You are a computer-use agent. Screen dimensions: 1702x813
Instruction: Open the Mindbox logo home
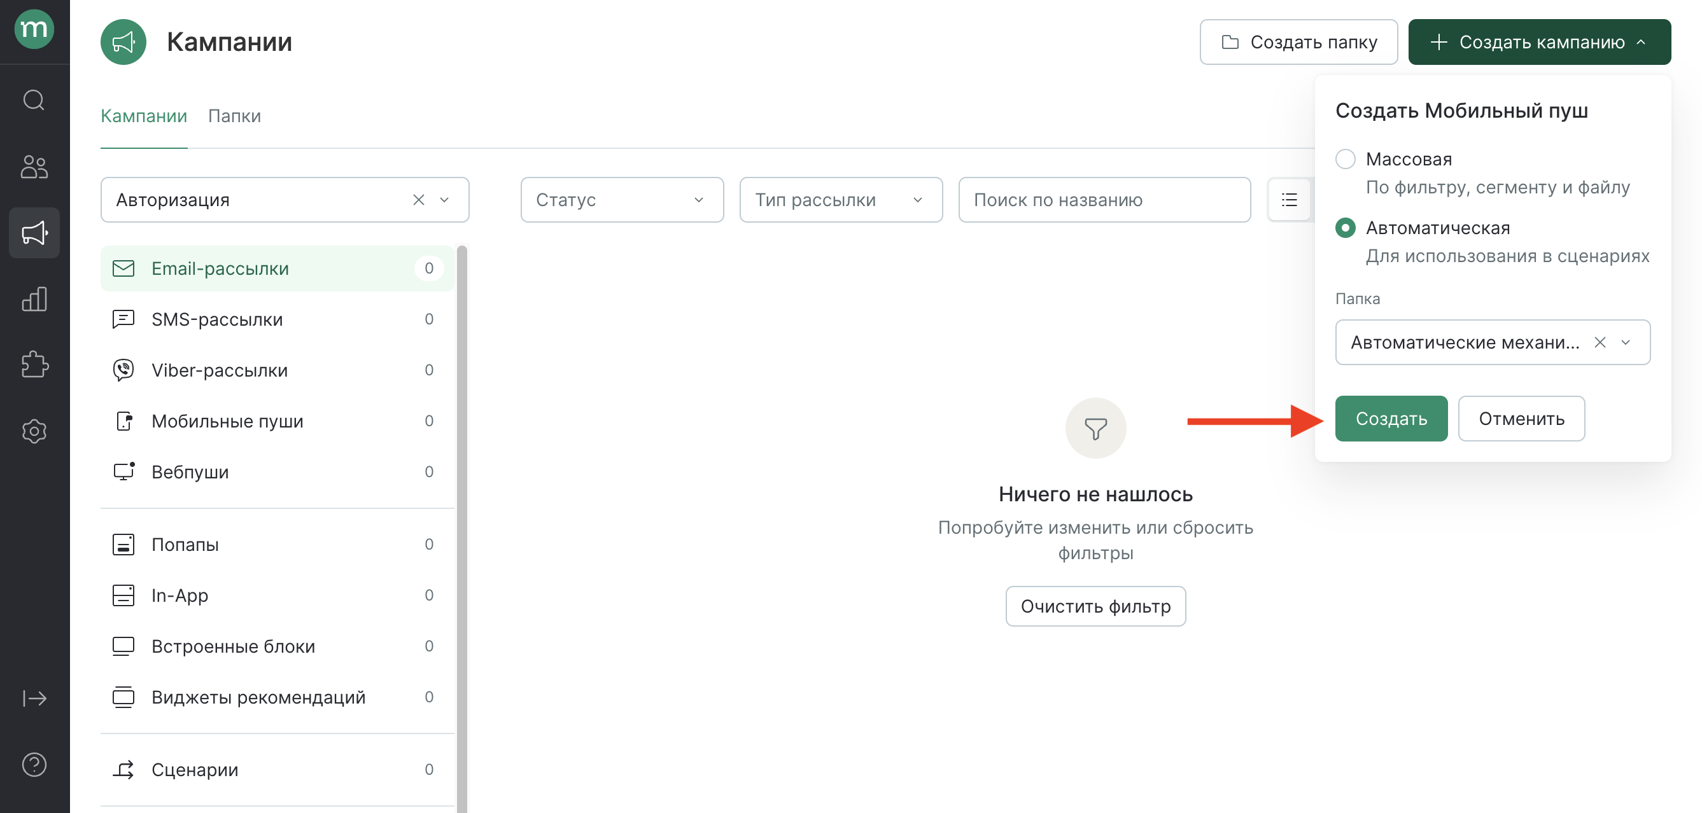[x=34, y=29]
